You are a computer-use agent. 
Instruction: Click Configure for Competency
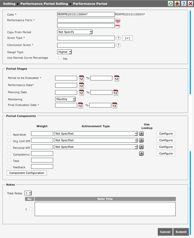166,153
